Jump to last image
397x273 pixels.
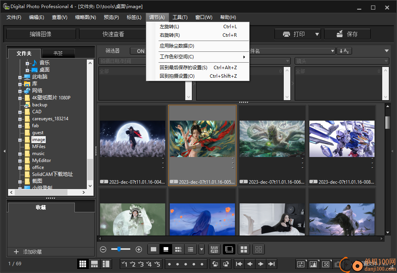pyautogui.click(x=271, y=264)
